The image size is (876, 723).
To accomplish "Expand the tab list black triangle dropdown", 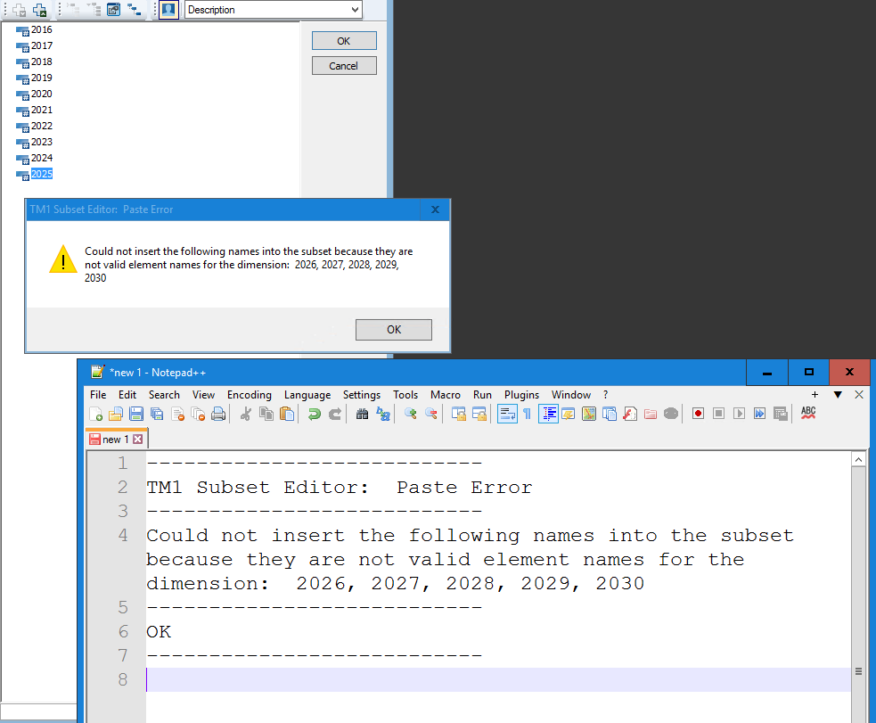I will (x=838, y=395).
